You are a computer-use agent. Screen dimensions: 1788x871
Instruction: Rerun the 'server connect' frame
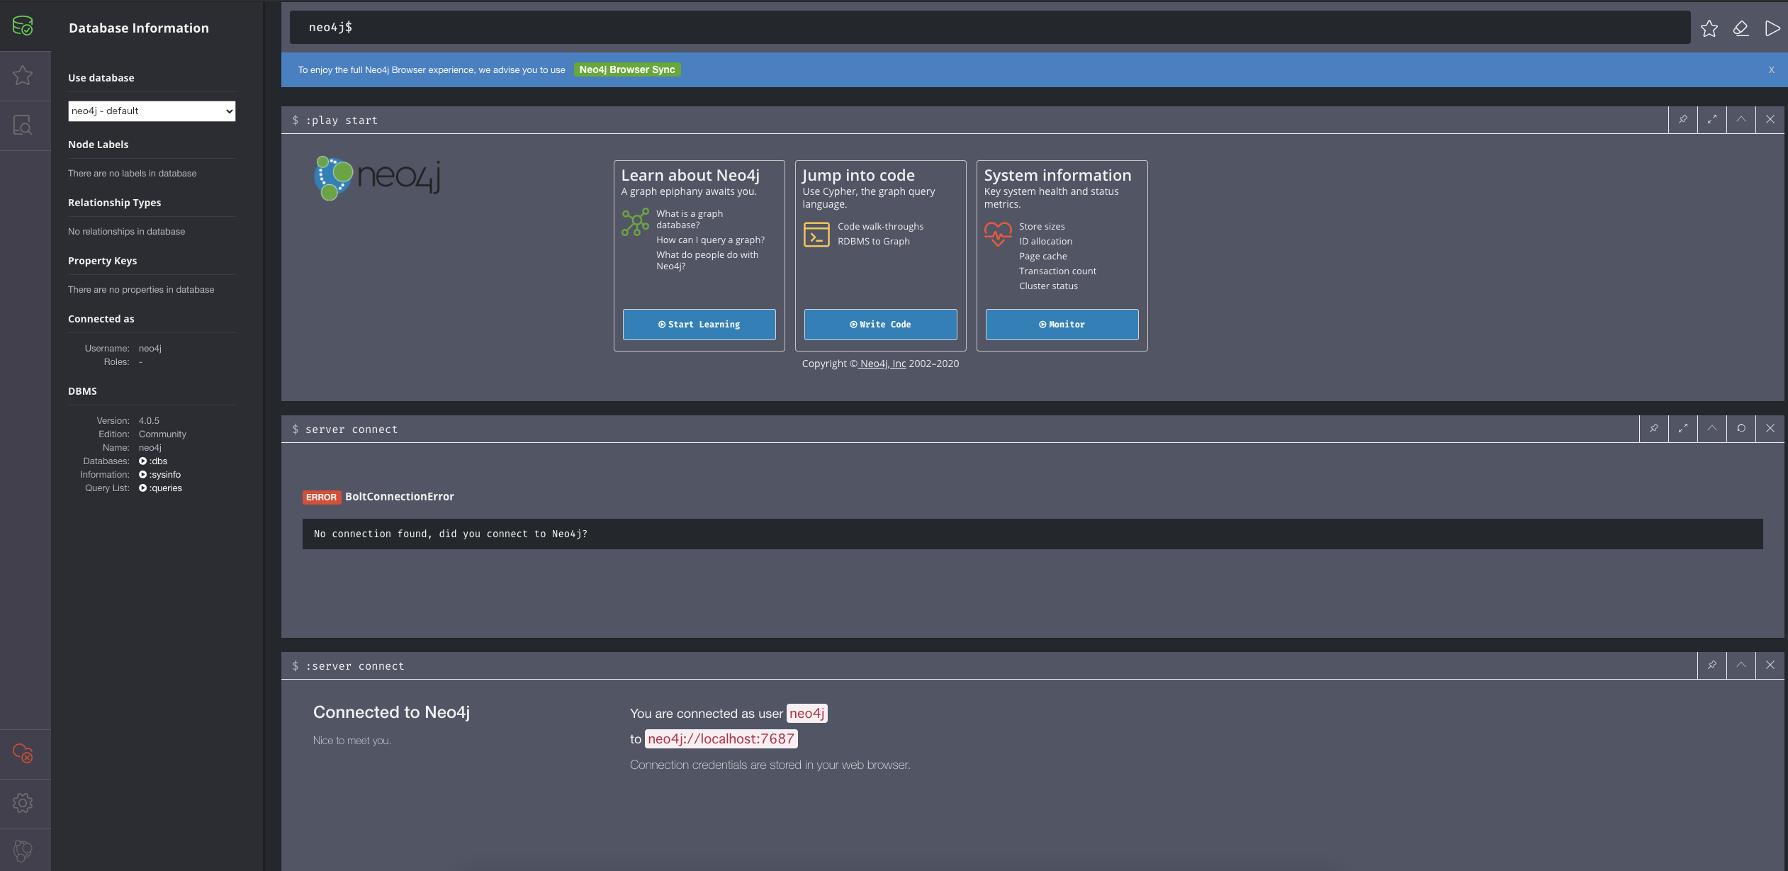pos(1741,429)
